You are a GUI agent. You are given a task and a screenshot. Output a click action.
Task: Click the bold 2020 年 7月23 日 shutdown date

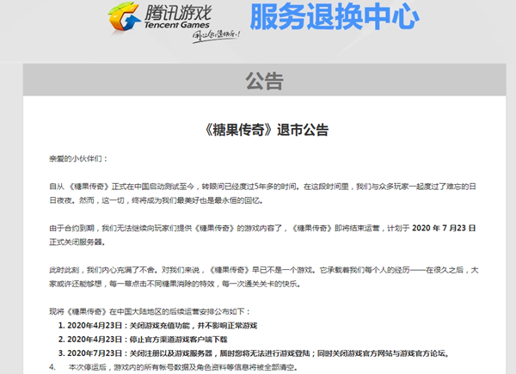[x=452, y=227]
